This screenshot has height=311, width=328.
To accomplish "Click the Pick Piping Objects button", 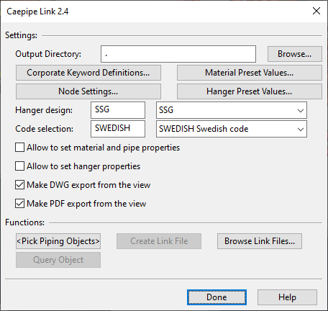I will [58, 241].
